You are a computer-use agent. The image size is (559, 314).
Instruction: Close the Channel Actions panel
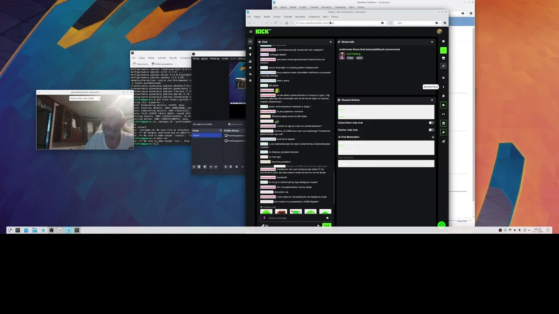432,100
